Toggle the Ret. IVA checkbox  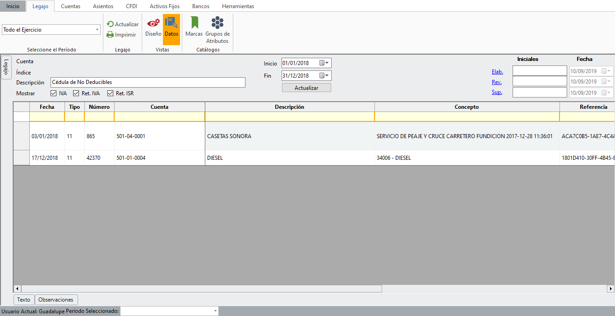[x=76, y=93]
